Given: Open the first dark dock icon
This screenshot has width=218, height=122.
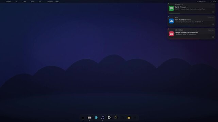Looking at the screenshot, I should (83, 118).
